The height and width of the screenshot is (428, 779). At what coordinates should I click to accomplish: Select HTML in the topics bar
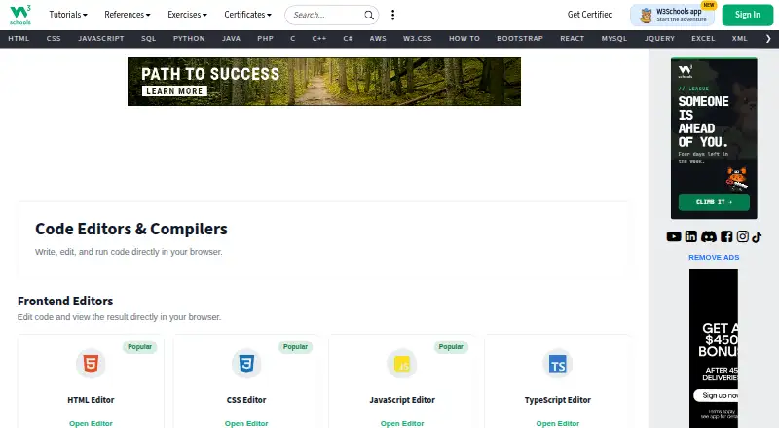click(x=19, y=39)
